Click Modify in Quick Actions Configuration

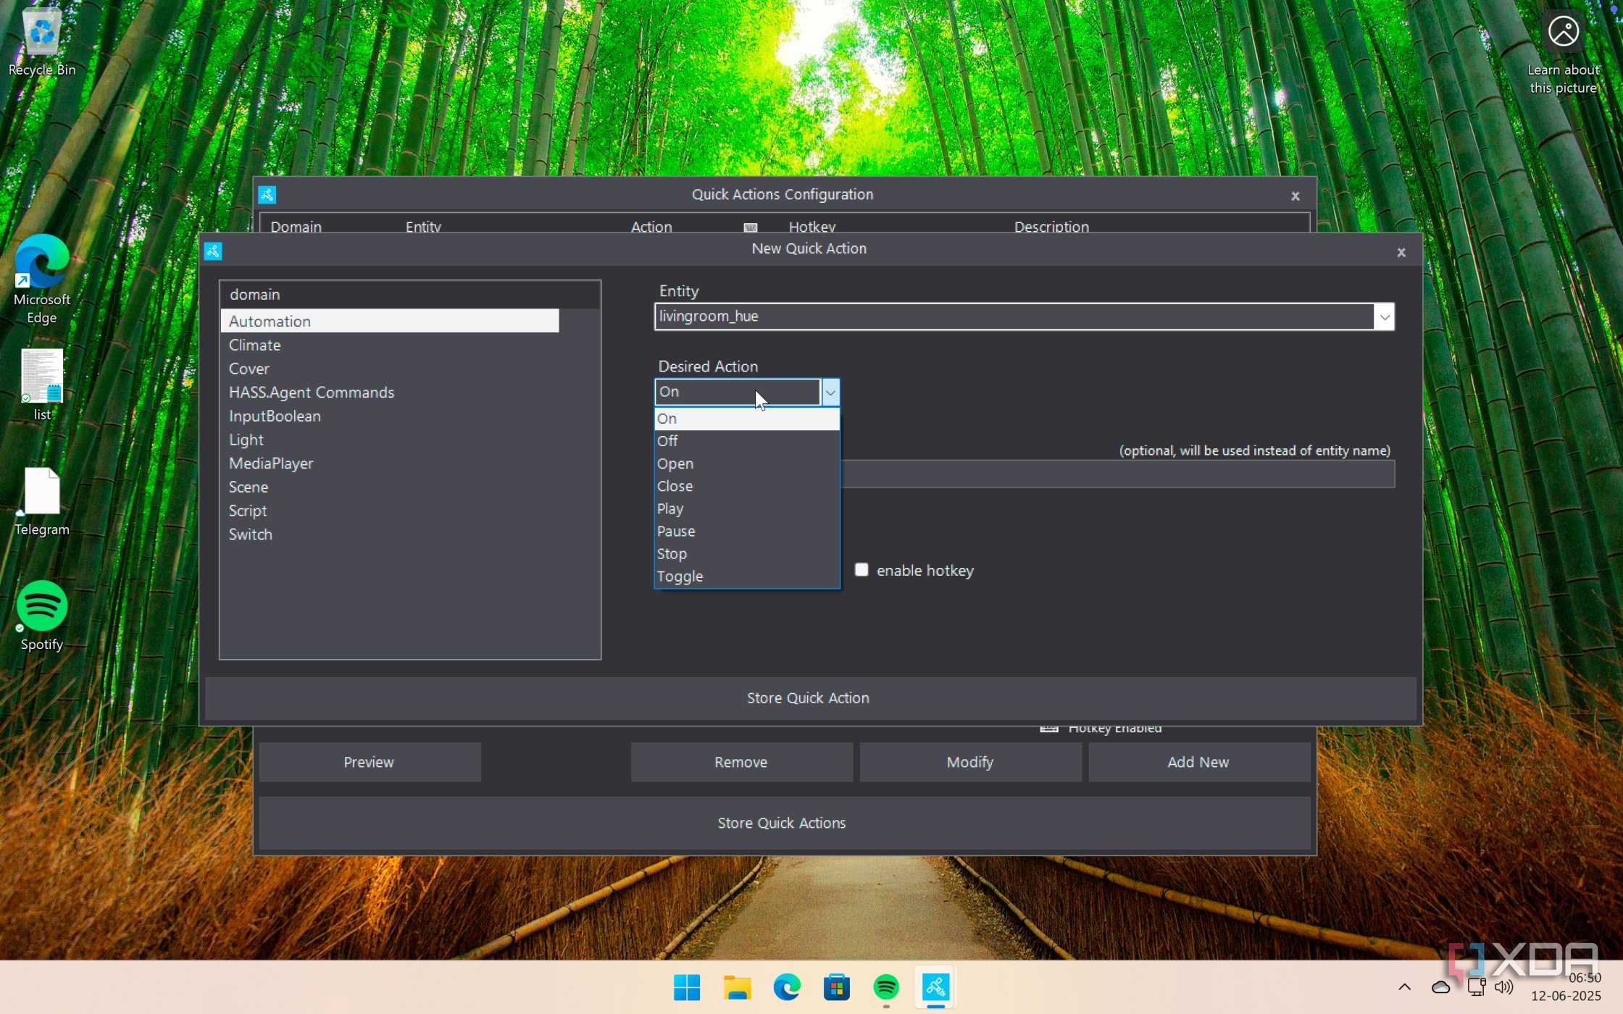[x=970, y=762]
